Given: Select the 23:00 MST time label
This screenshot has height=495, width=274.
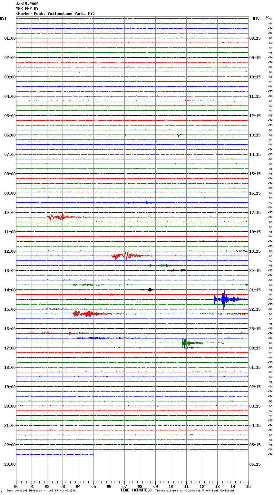Looking at the screenshot, I should (x=10, y=464).
